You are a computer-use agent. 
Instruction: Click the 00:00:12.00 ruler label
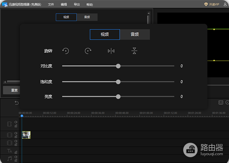coord(49,113)
